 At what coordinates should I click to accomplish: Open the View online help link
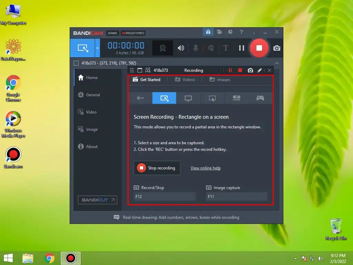point(205,168)
